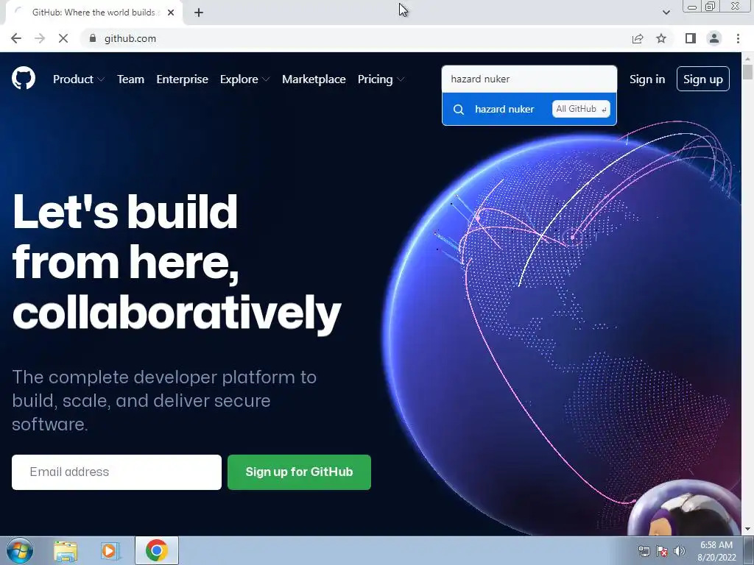This screenshot has height=565, width=754.
Task: Click the Sign up outlined button
Action: 703,79
